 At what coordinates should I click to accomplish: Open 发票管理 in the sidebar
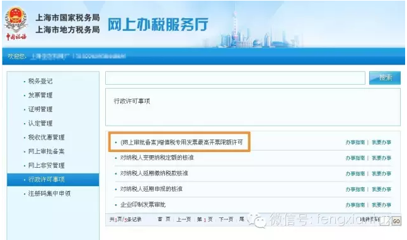(x=40, y=95)
